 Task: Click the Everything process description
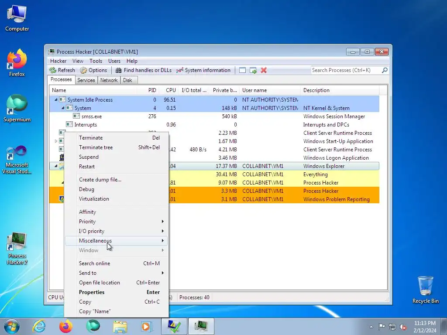[315, 174]
